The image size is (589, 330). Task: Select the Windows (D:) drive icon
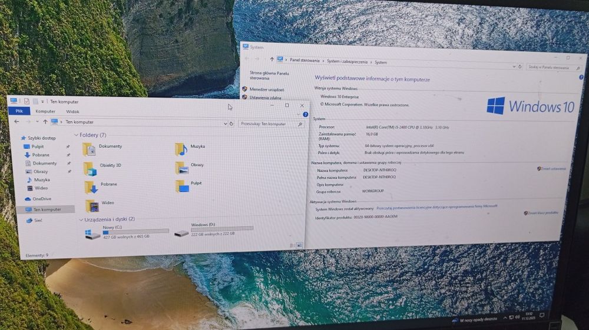click(x=181, y=234)
